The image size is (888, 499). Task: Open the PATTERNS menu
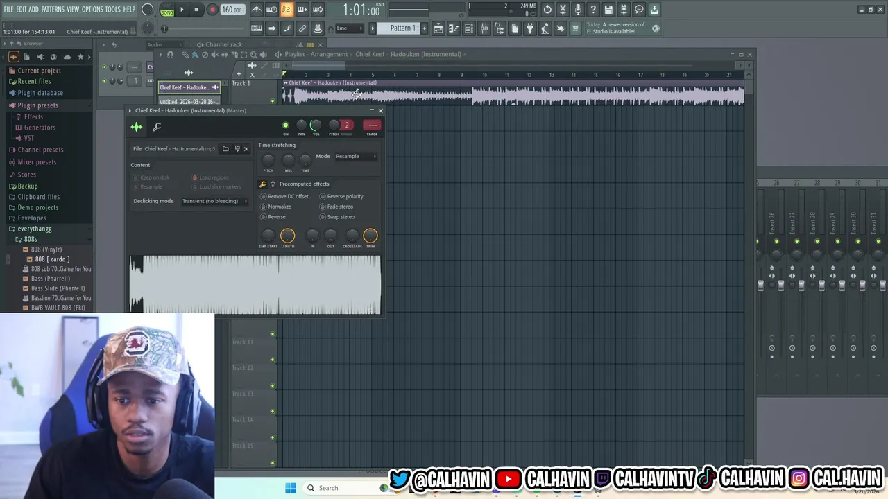point(53,9)
